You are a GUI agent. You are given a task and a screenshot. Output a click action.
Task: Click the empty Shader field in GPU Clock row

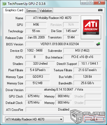93,96
